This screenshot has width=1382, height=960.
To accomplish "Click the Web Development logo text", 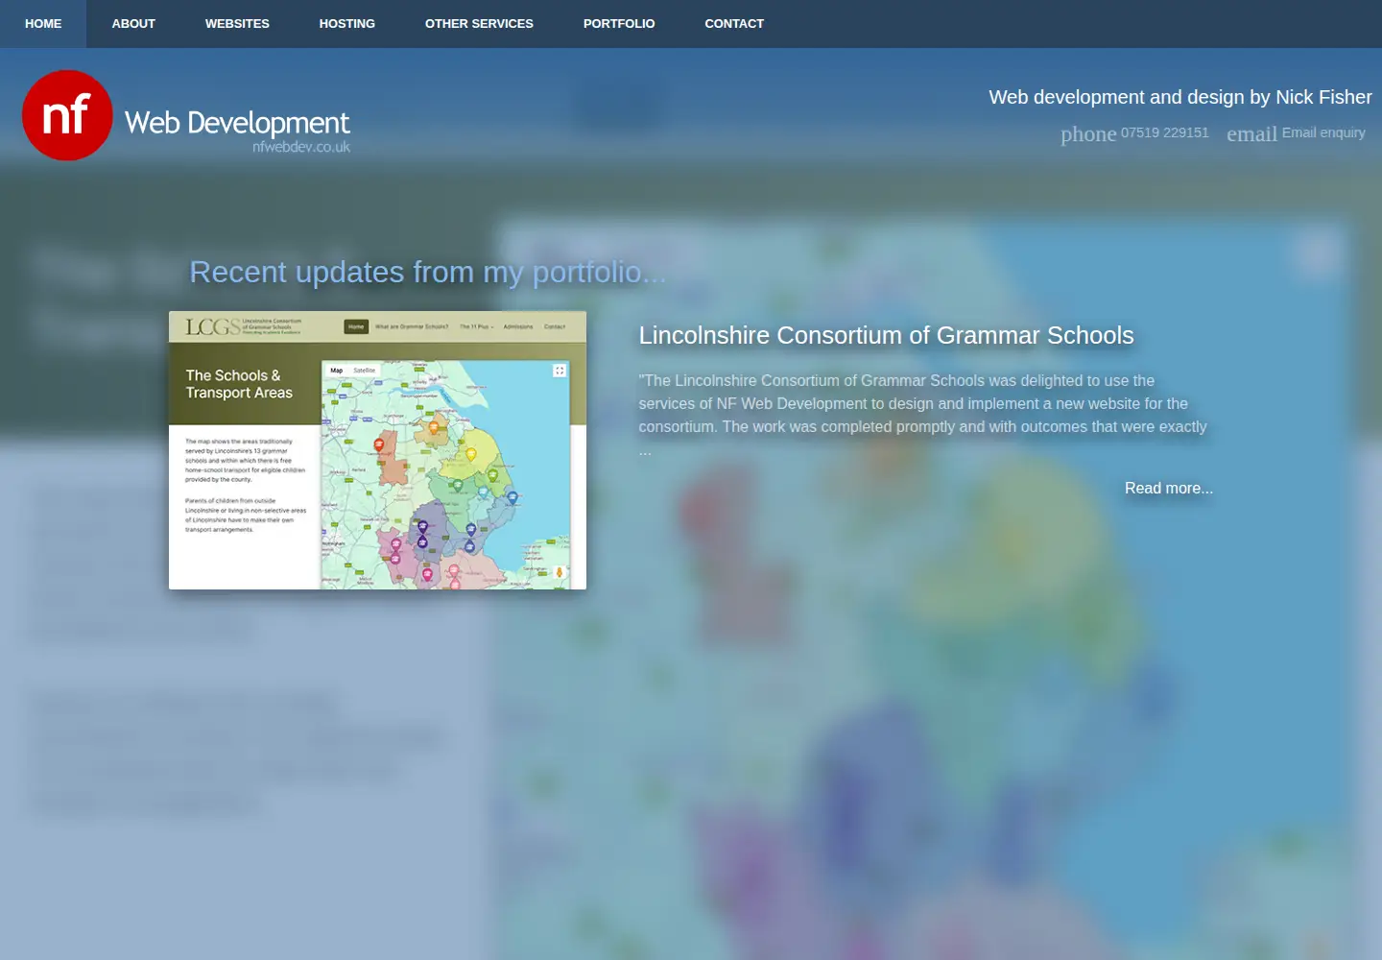I will 237,123.
